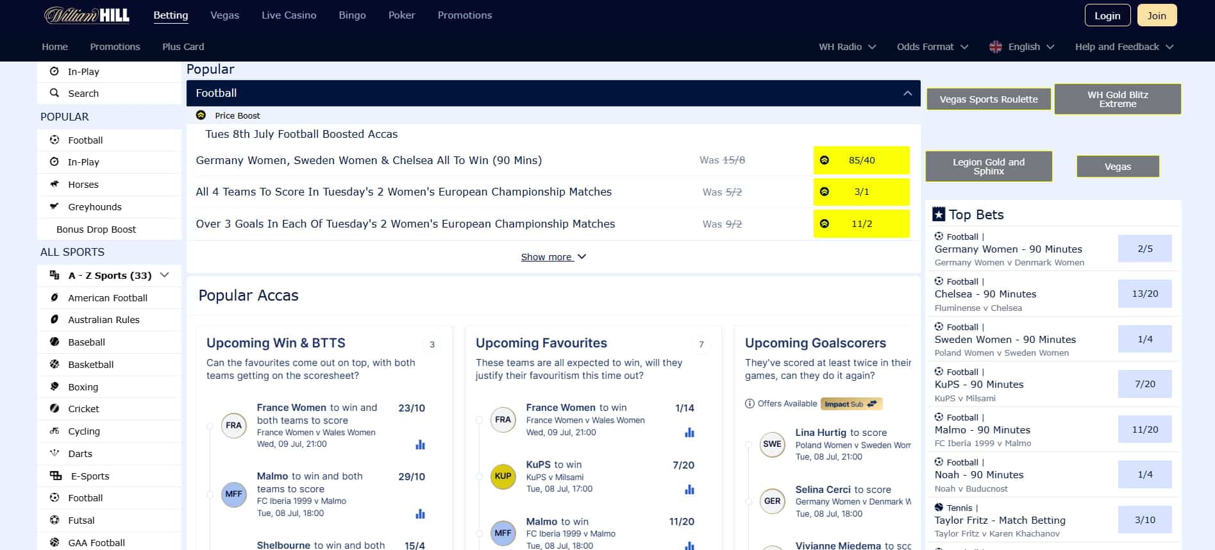Open the English language dropdown

point(1022,47)
